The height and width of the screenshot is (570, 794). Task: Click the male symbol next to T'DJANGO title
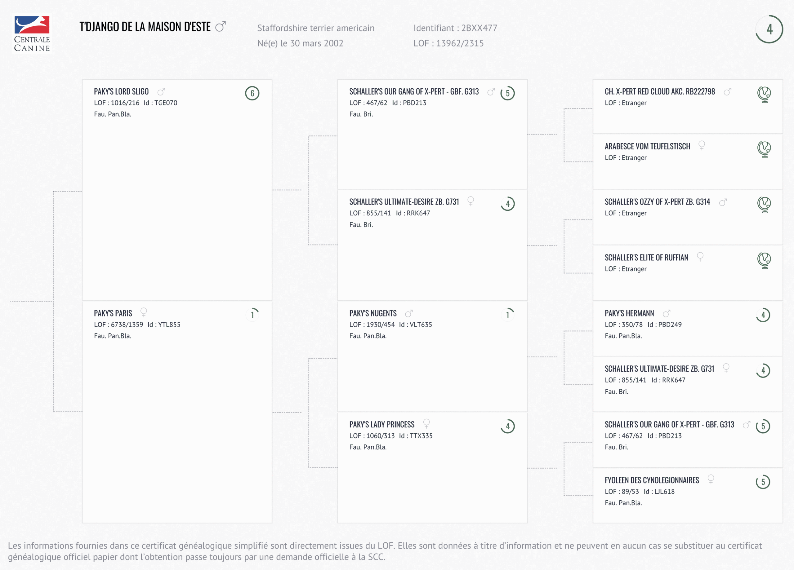(x=221, y=27)
